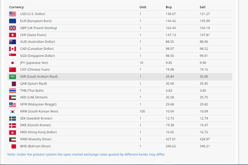Click the Sell column header
The width and height of the screenshot is (248, 165).
coord(202,7)
